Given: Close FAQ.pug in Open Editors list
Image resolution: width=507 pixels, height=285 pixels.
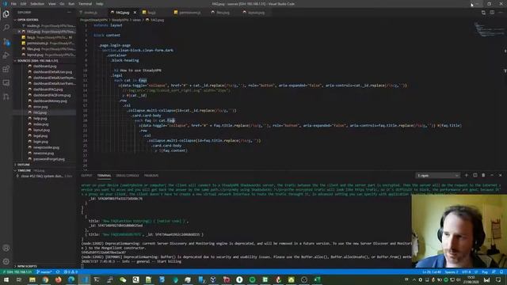Looking at the screenshot, I should click(19, 32).
